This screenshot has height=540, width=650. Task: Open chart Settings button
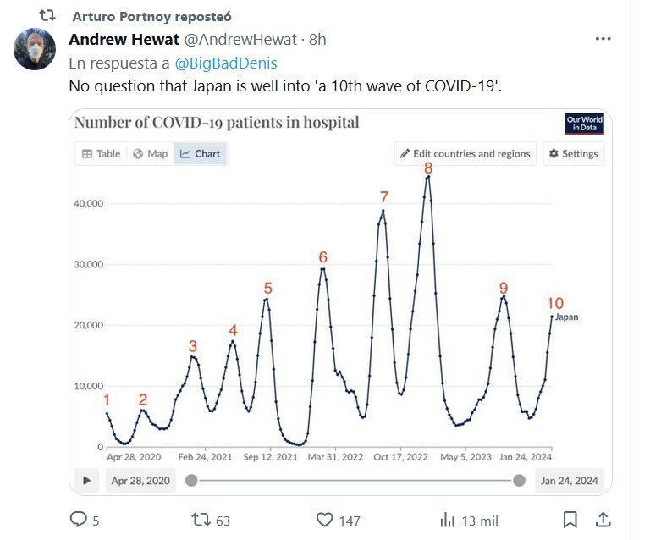click(573, 154)
